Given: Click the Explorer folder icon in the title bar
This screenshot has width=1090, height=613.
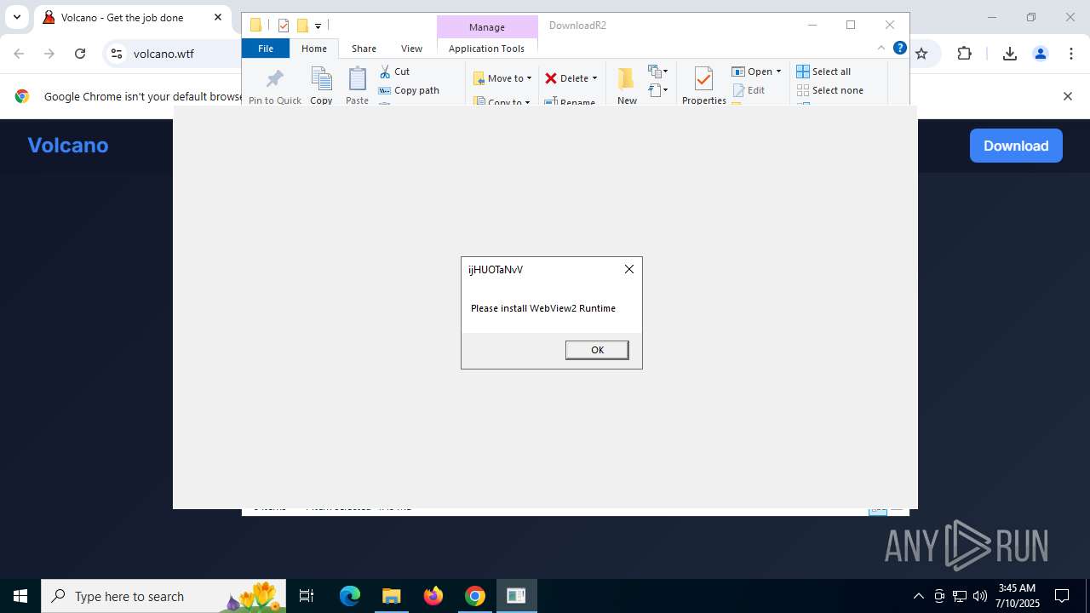Looking at the screenshot, I should point(255,26).
